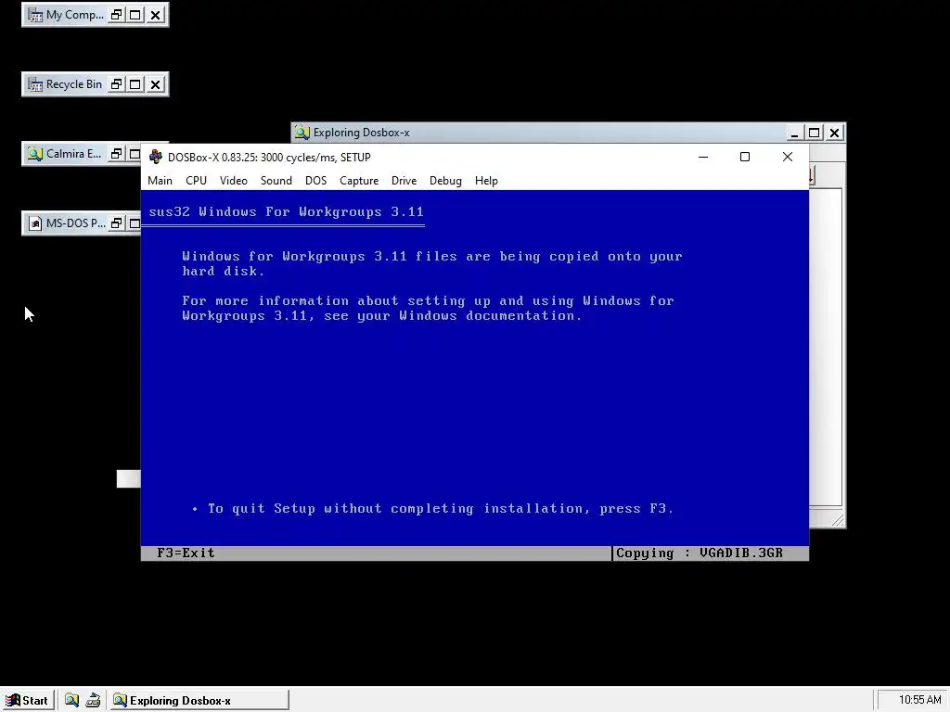
Task: Open the Main menu in DOSBox-X
Action: (160, 181)
